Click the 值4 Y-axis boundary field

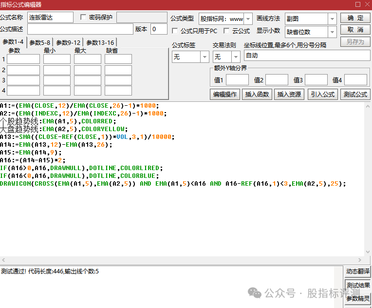point(355,80)
